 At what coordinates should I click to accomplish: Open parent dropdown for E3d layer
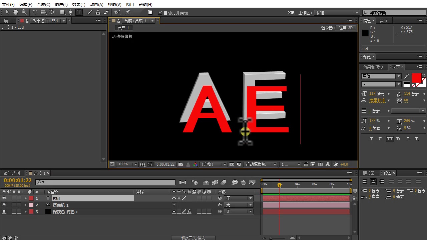239,198
